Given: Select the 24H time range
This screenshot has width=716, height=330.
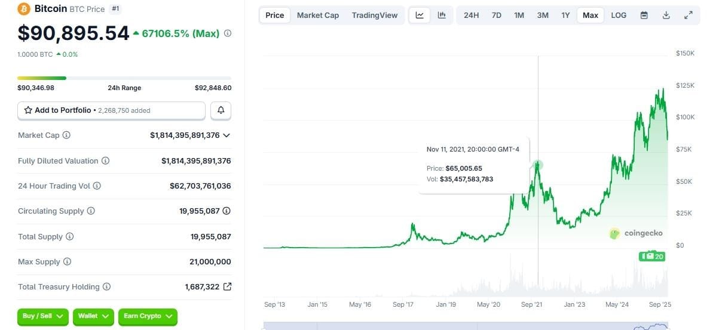Looking at the screenshot, I should pyautogui.click(x=472, y=16).
